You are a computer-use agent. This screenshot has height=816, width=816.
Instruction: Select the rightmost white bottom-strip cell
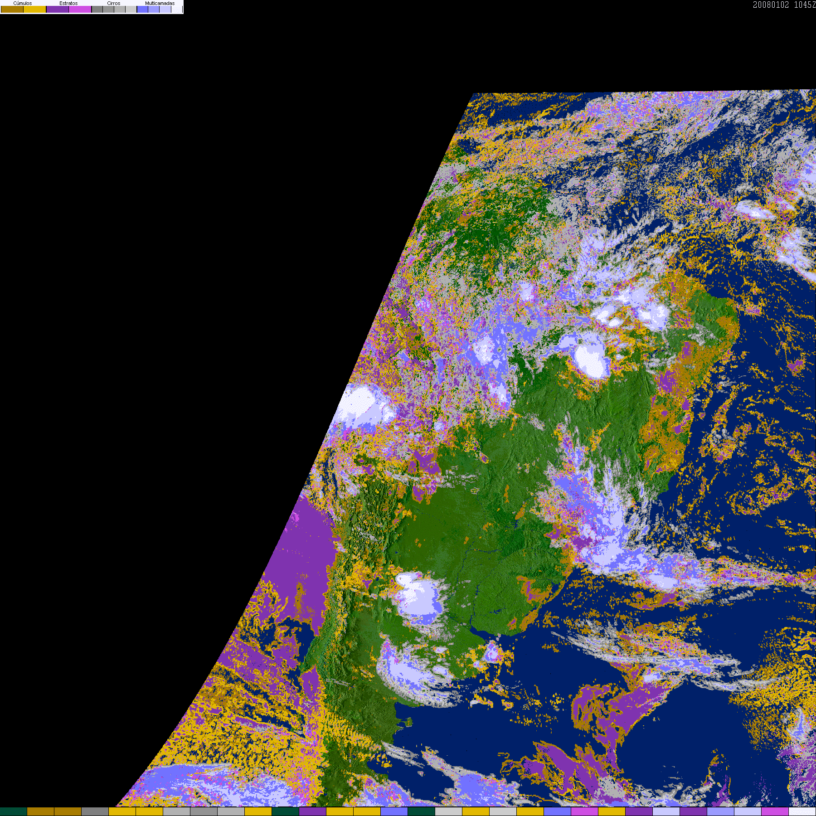(802, 811)
